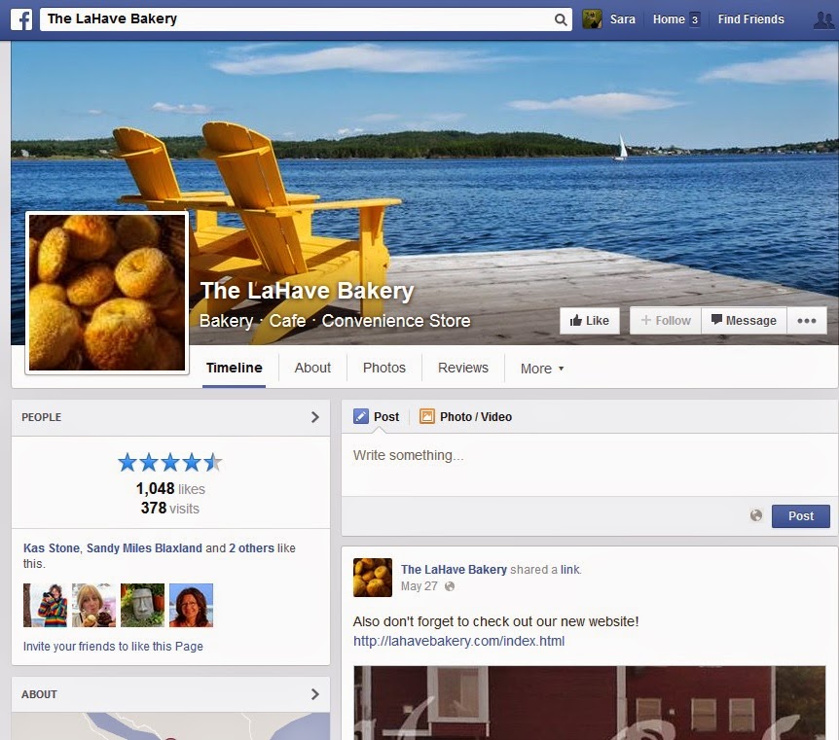839x740 pixels.
Task: Open the red building link preview image
Action: coord(590,703)
